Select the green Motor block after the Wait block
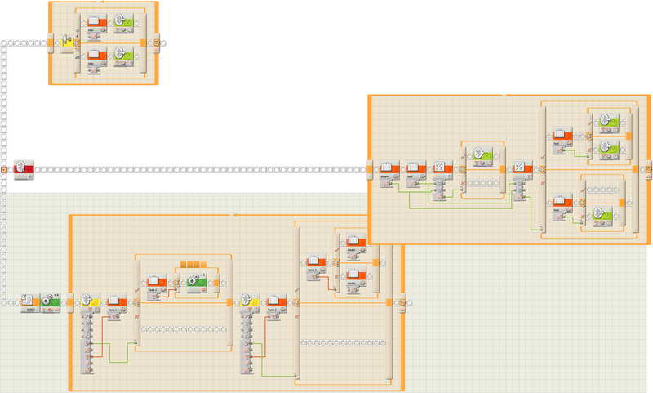Image resolution: width=653 pixels, height=393 pixels. pos(51,301)
